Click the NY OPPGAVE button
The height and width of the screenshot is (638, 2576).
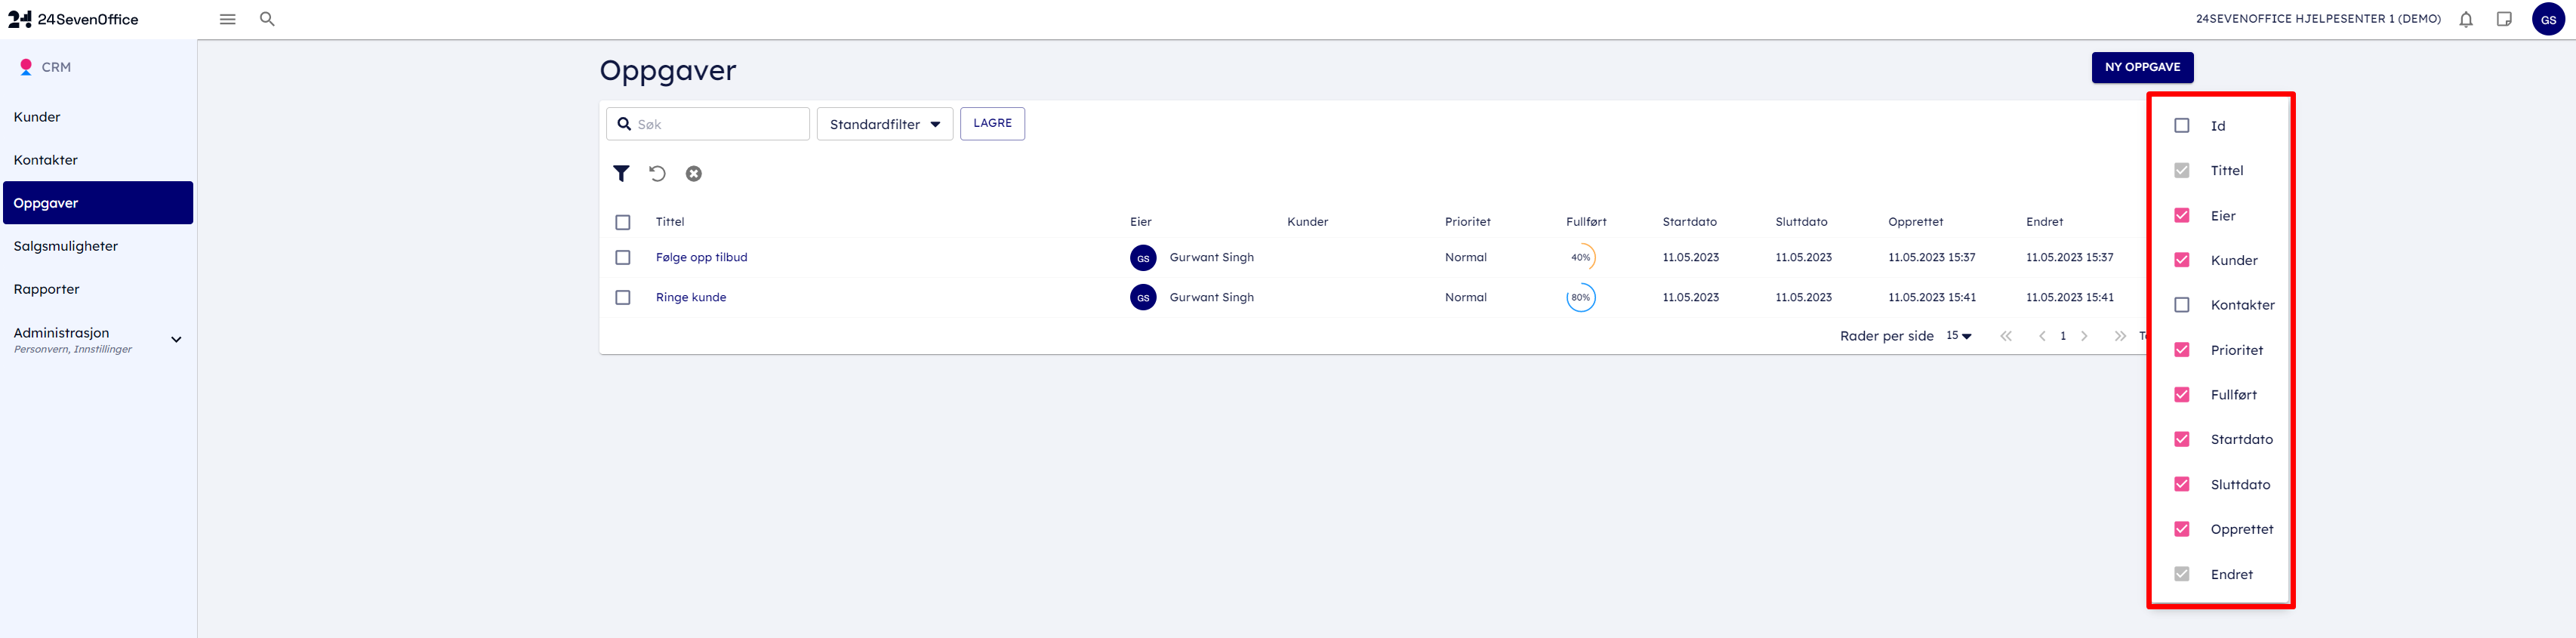click(2141, 67)
